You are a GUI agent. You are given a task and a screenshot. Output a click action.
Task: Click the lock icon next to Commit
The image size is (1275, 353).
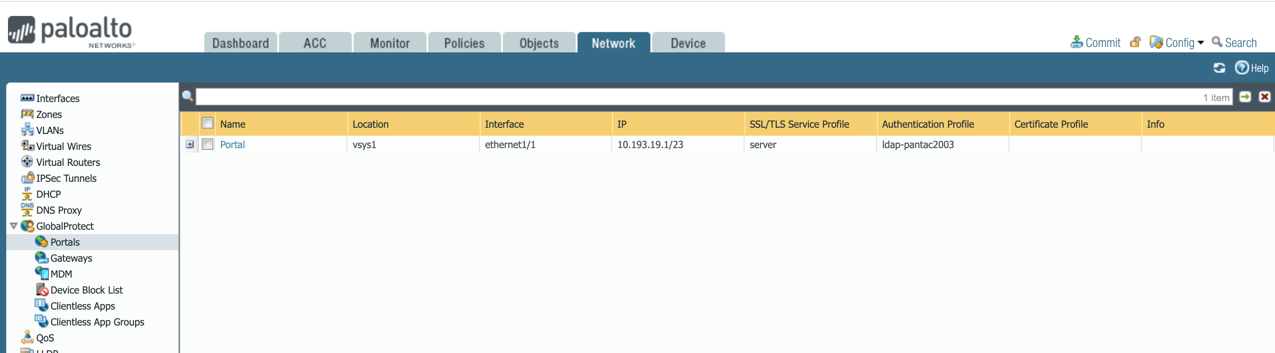coord(1136,43)
